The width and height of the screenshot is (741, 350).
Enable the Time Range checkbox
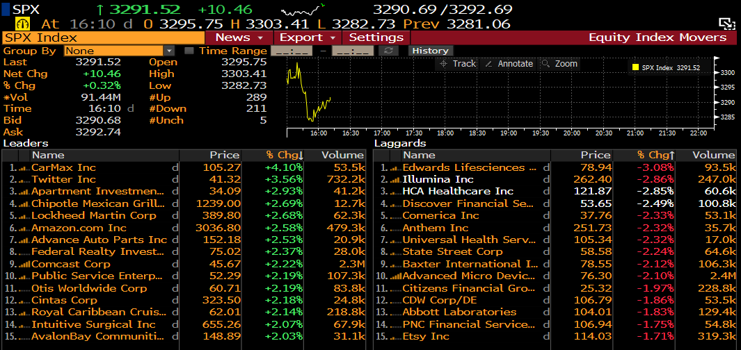coord(189,51)
